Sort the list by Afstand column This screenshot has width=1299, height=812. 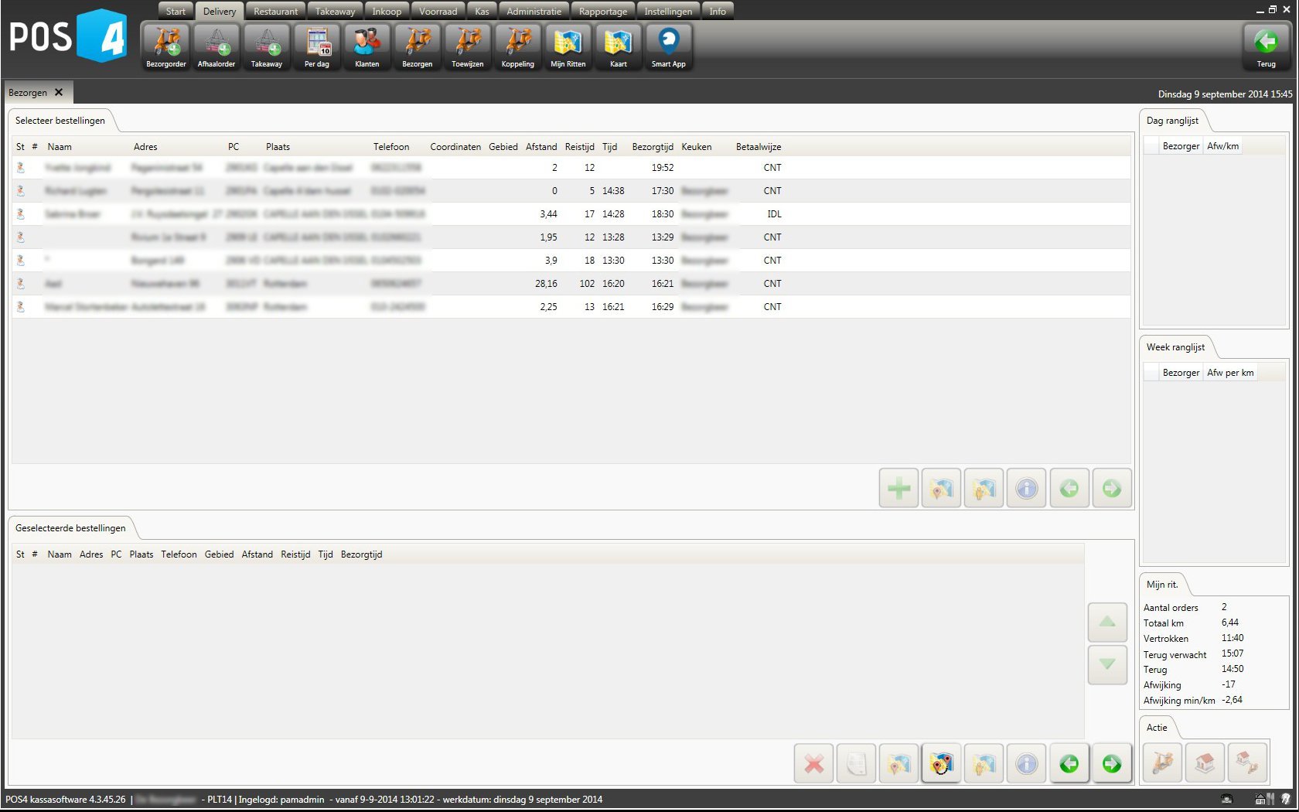pyautogui.click(x=540, y=147)
